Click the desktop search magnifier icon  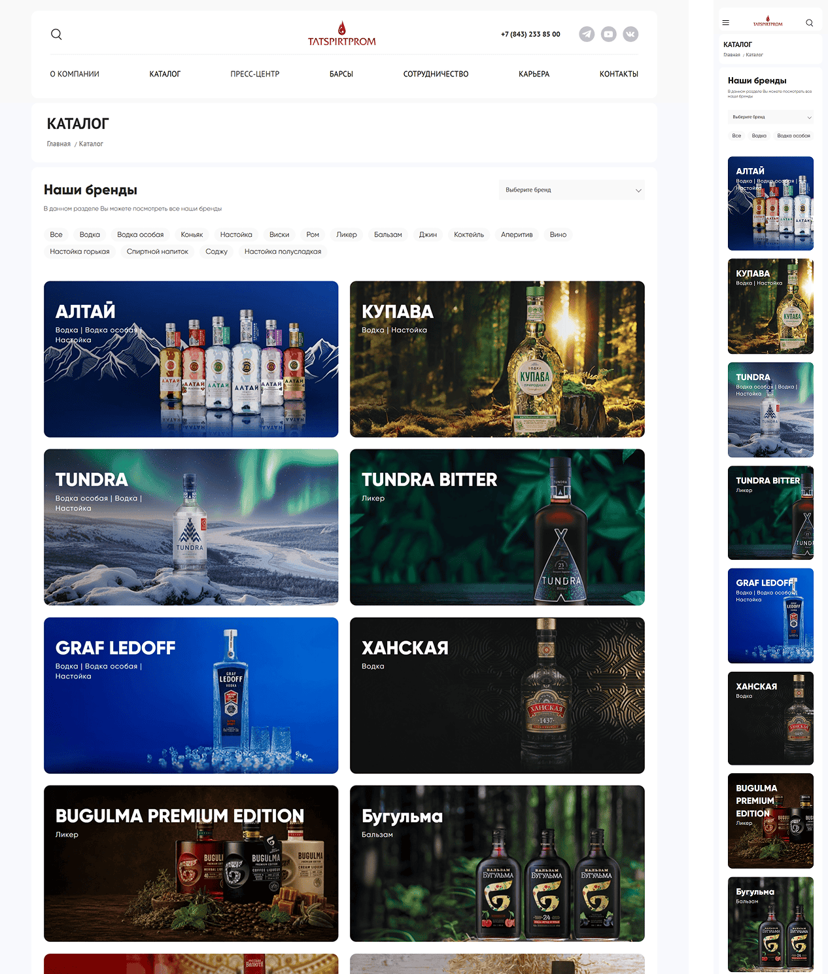(56, 34)
